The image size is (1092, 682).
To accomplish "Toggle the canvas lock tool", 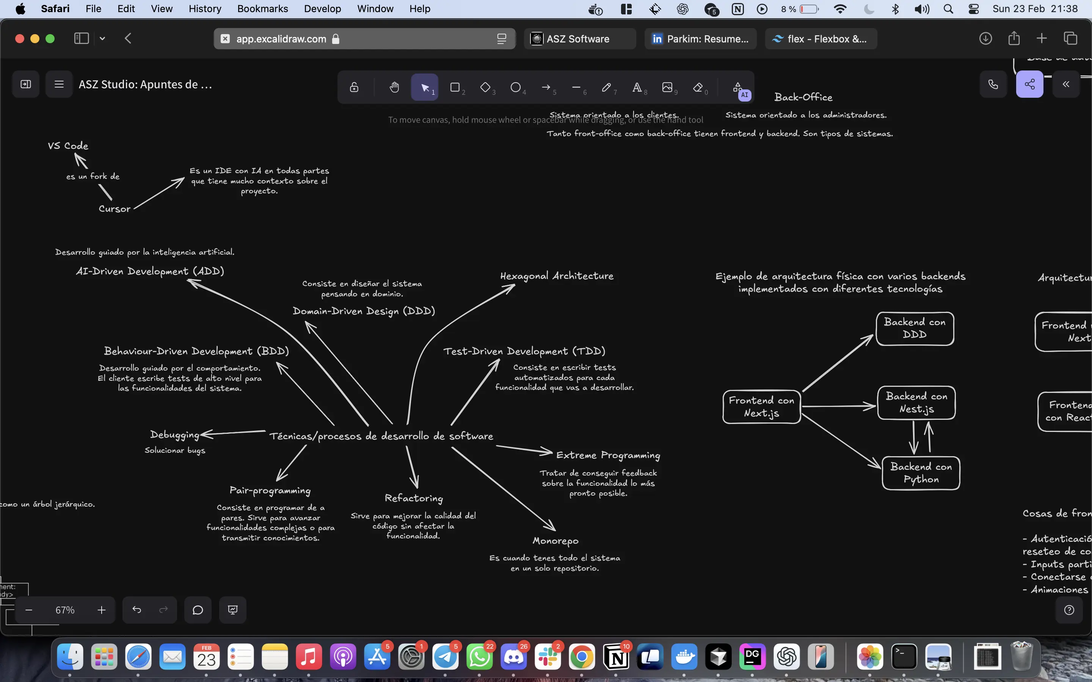I will 354,87.
